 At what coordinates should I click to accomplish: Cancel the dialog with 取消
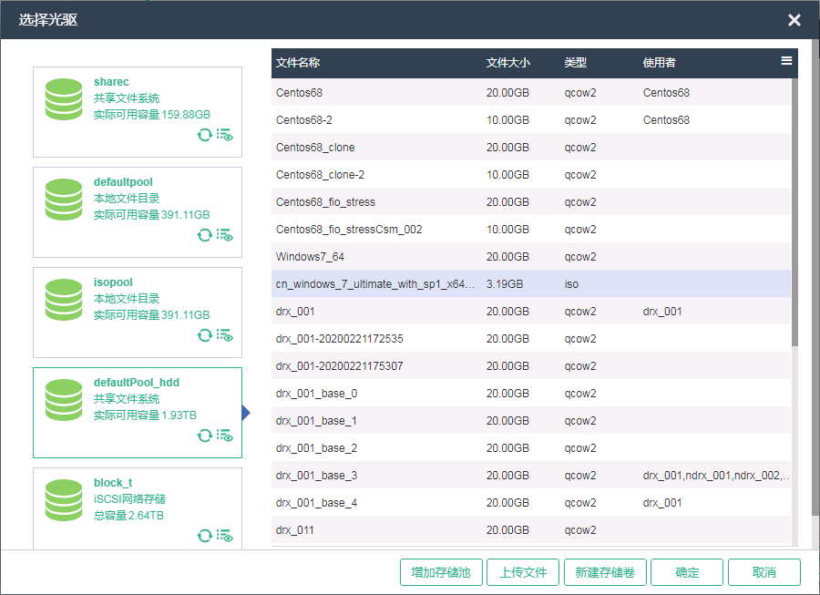764,572
